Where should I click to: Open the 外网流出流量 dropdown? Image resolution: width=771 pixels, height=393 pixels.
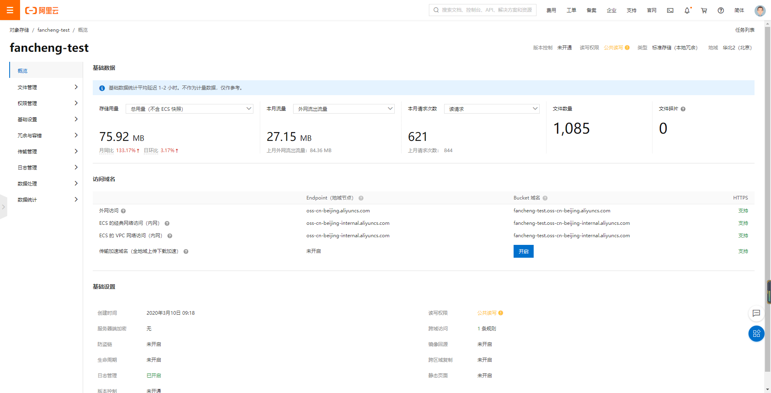[x=344, y=109]
